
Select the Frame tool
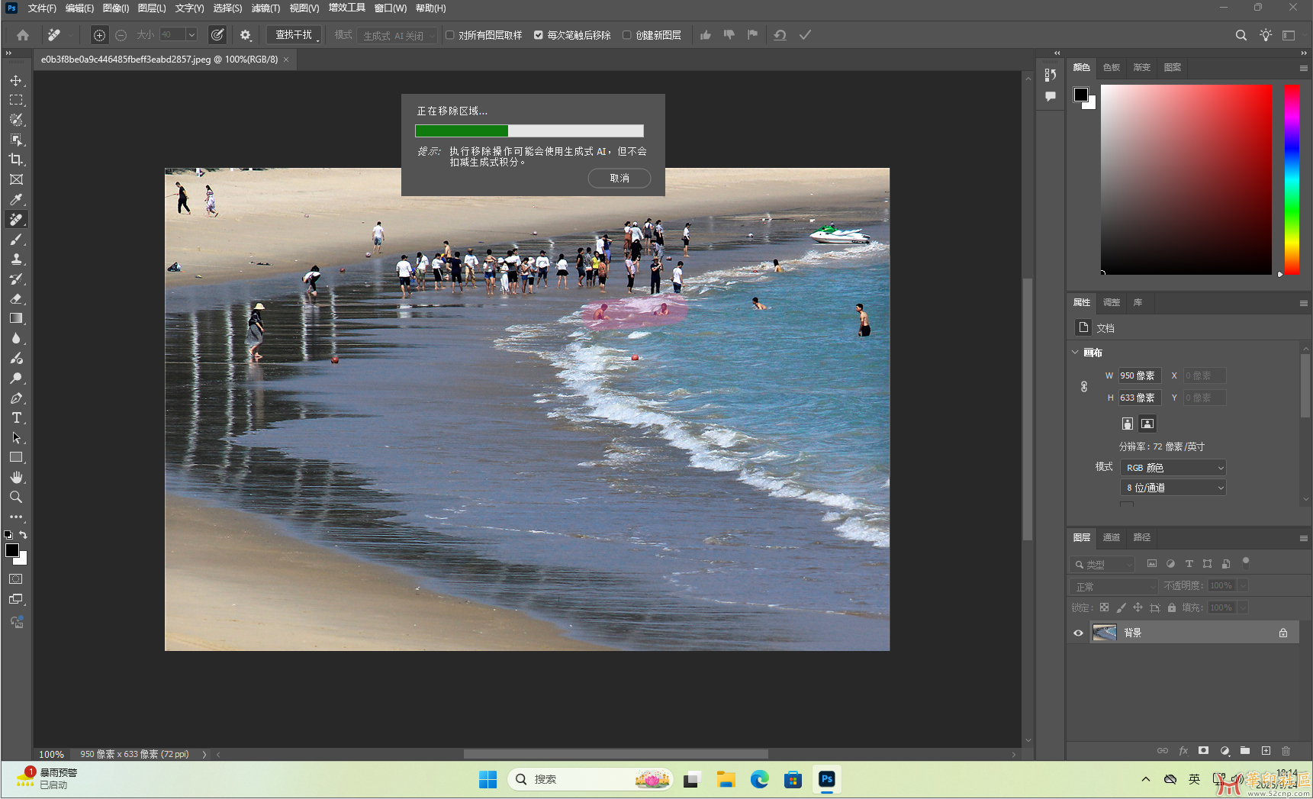point(16,179)
